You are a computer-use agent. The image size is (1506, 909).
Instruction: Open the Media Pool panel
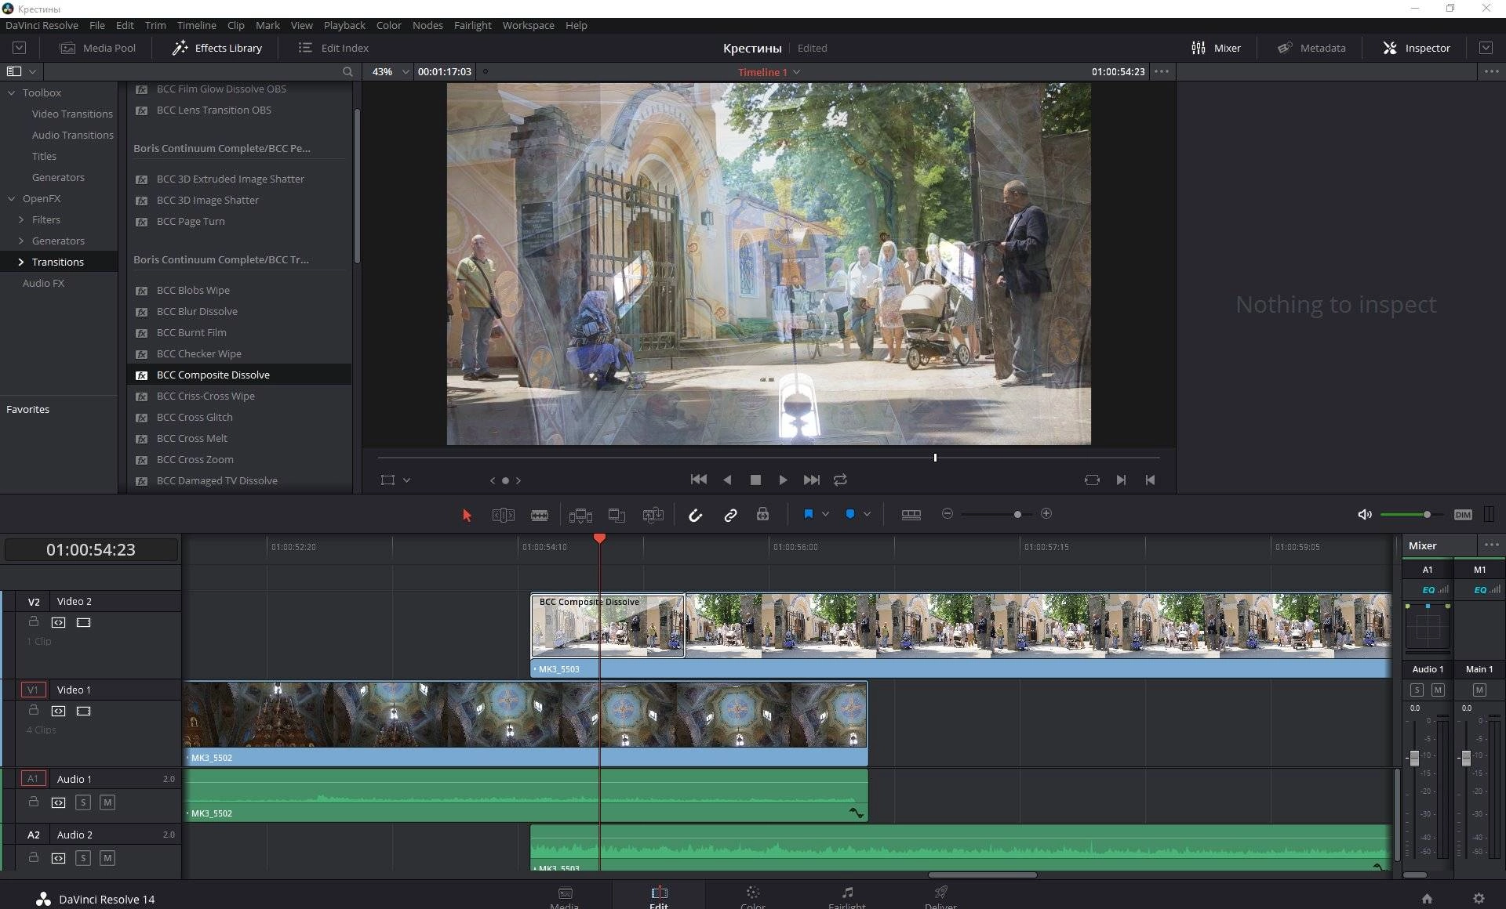98,48
